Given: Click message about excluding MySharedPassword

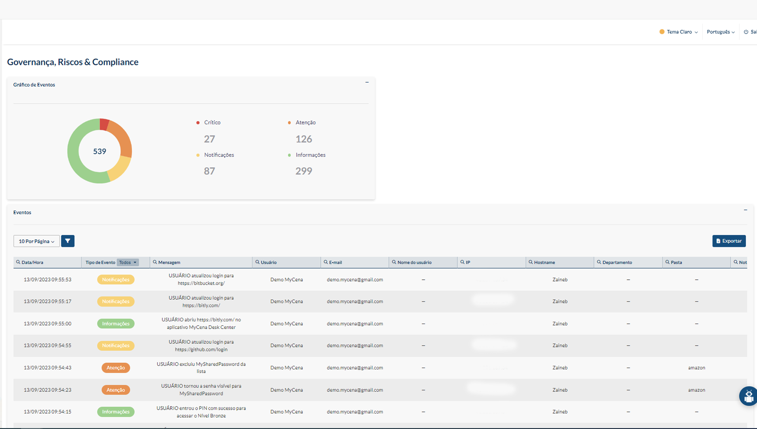Looking at the screenshot, I should [x=201, y=368].
